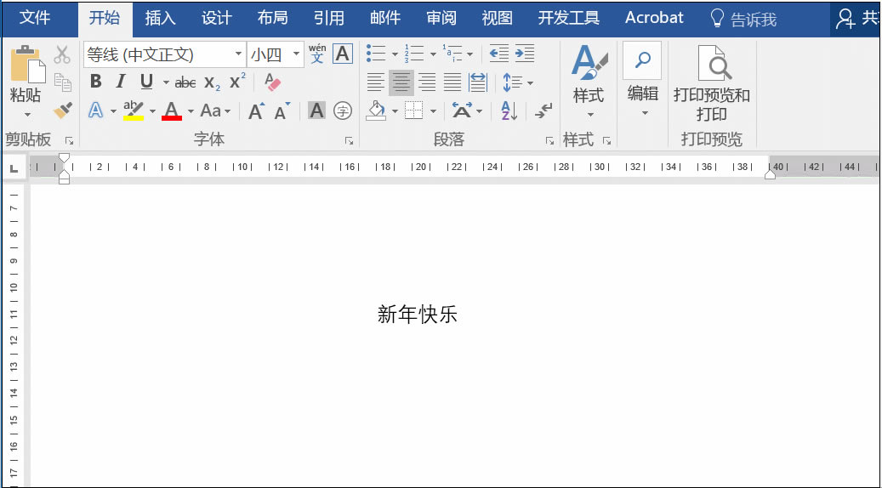Toggle strikethrough abc
The image size is (882, 488).
[x=185, y=82]
